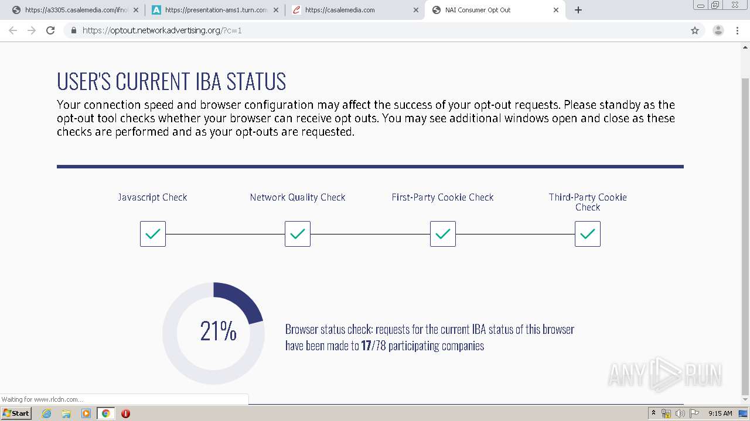750x421 pixels.
Task: Open Internet Explorer from the taskbar
Action: (x=47, y=413)
